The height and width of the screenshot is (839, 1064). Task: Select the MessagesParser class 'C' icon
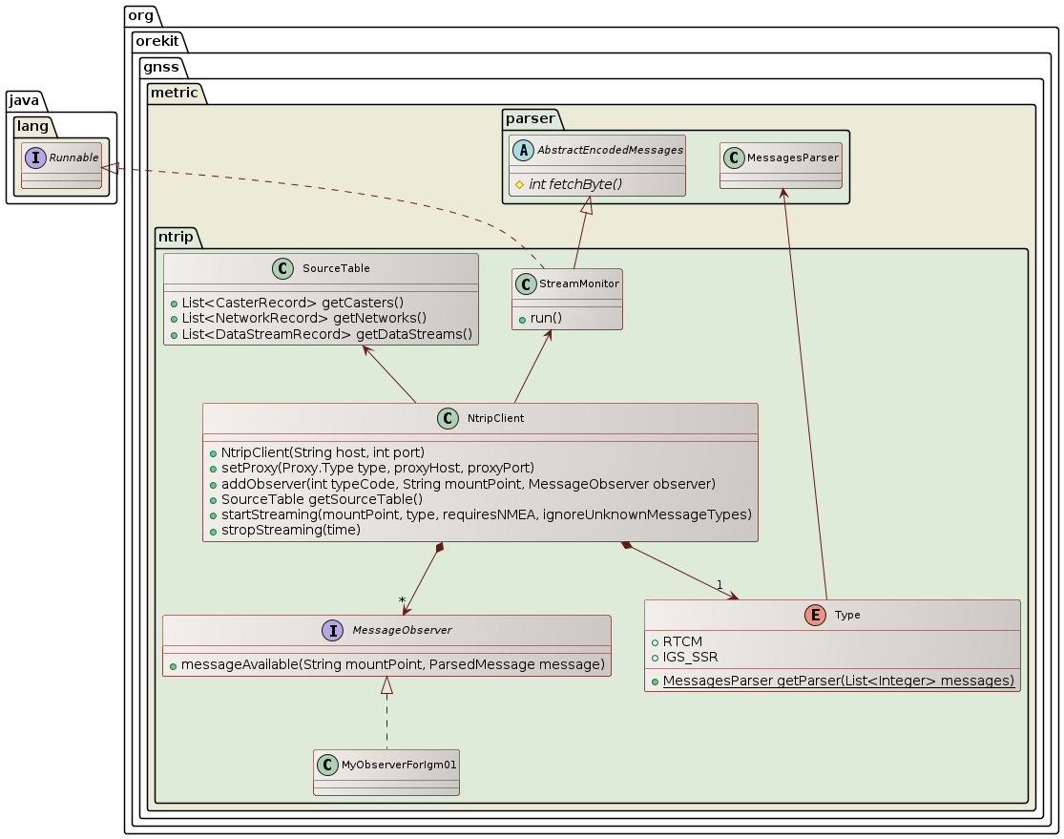[735, 157]
